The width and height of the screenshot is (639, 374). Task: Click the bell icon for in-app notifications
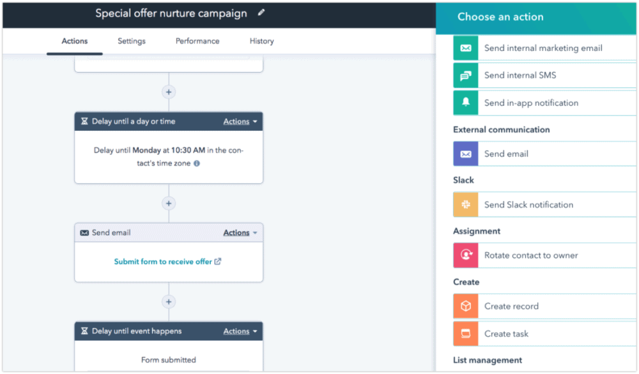[x=466, y=103]
